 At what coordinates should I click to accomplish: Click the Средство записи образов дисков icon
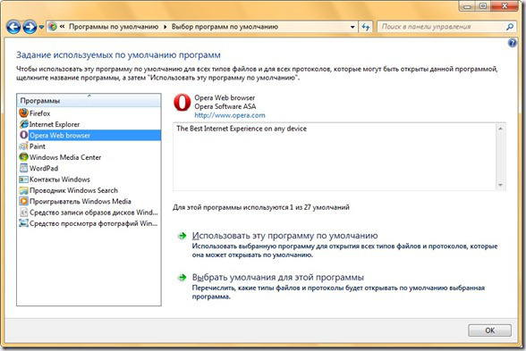pyautogui.click(x=24, y=213)
